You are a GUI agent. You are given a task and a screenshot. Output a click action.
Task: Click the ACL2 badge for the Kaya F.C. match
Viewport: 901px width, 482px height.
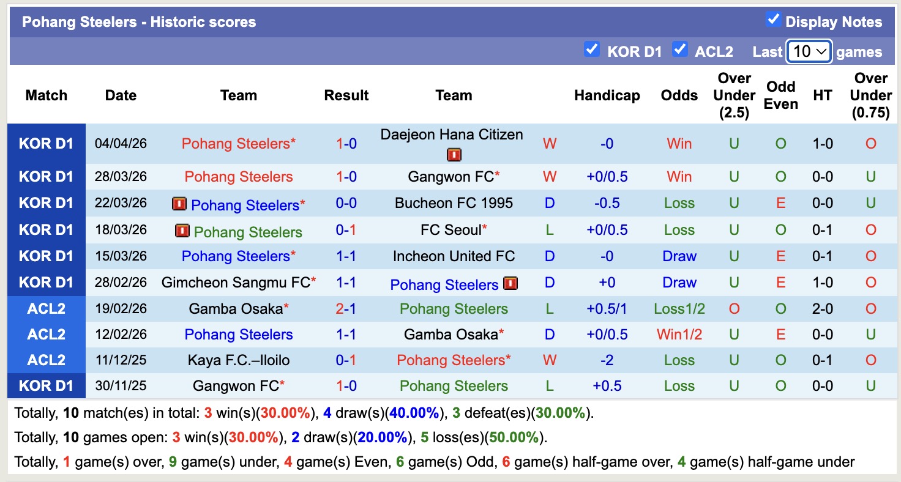(x=46, y=360)
